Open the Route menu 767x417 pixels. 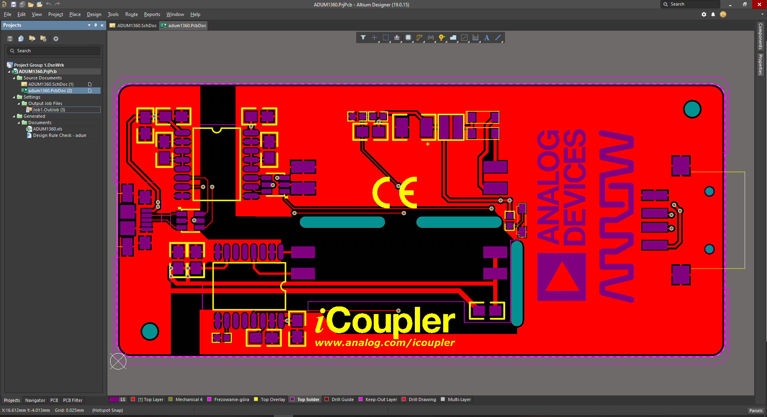131,14
